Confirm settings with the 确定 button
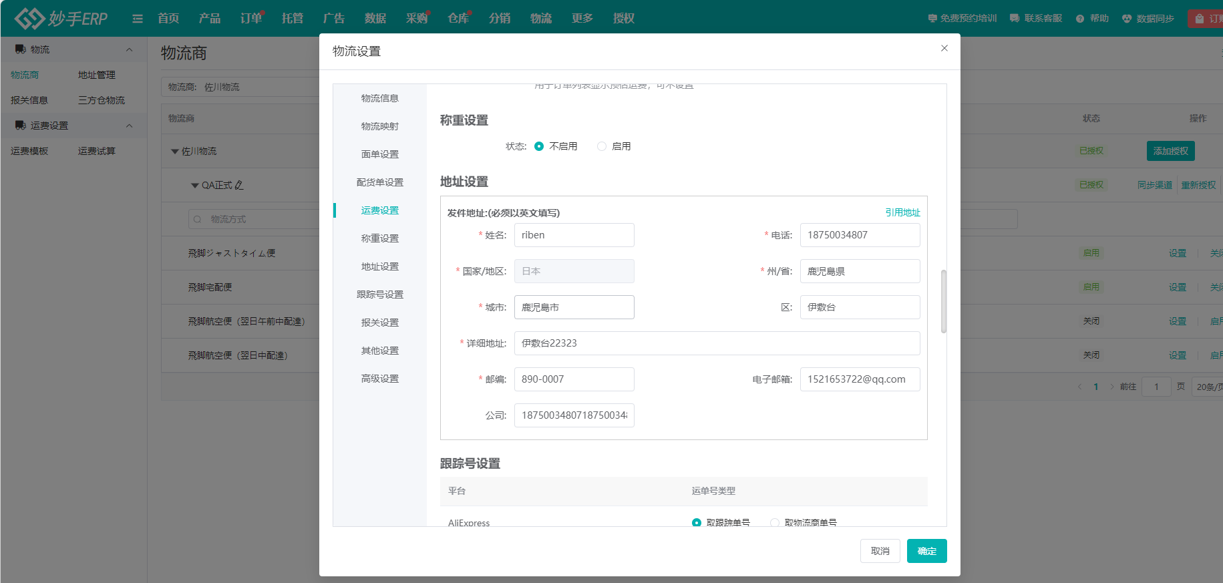Image resolution: width=1223 pixels, height=583 pixels. point(926,551)
